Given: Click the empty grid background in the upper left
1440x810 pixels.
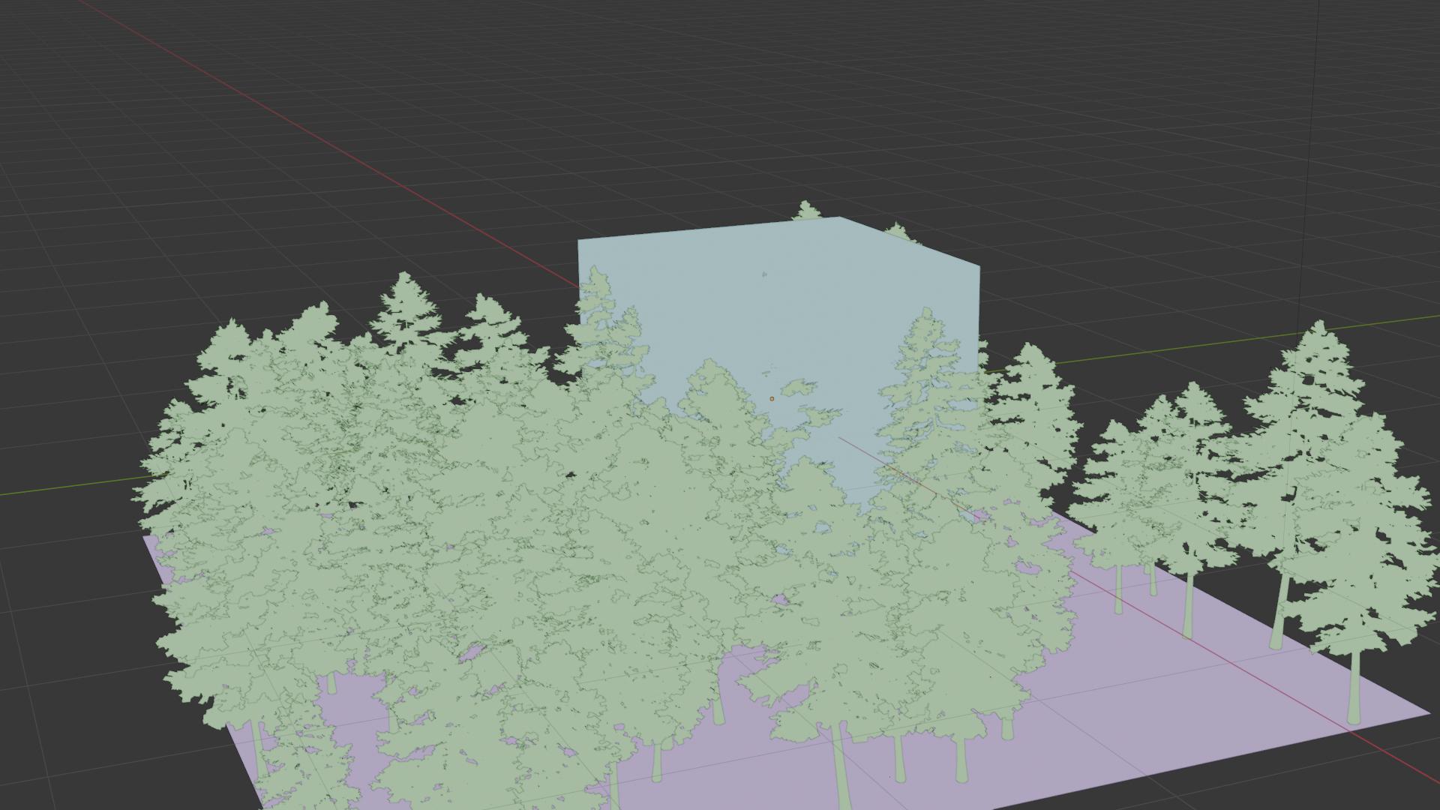Looking at the screenshot, I should [150, 187].
